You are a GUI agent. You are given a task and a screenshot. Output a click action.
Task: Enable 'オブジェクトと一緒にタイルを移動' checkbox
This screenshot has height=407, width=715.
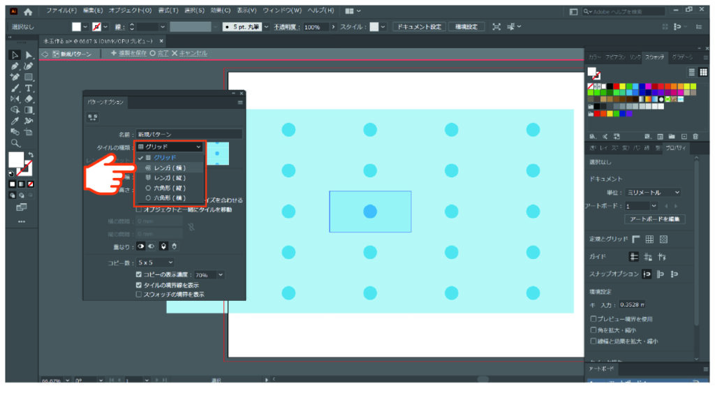[139, 209]
